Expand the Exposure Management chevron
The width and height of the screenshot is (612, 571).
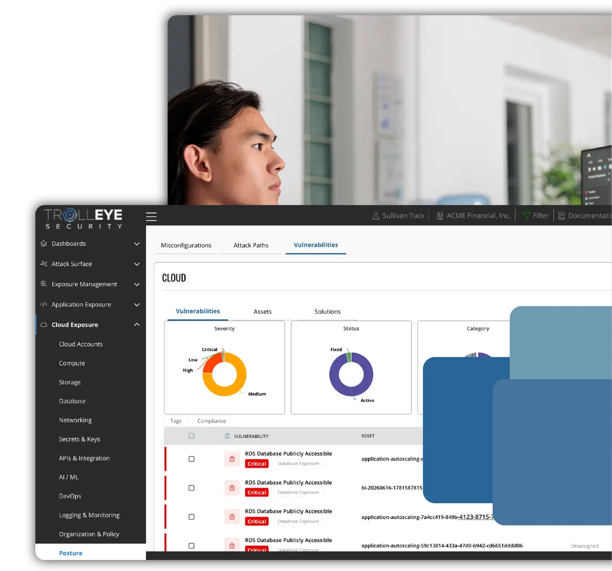(x=137, y=285)
